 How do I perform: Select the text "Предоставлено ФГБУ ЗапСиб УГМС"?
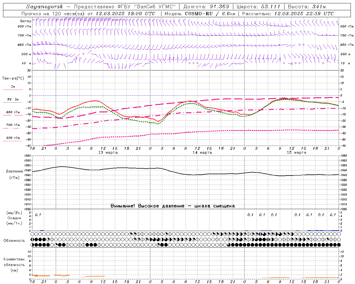point(125,7)
